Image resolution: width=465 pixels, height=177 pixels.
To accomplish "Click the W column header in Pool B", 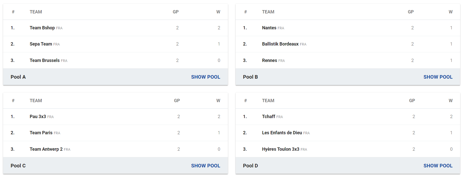I will (451, 12).
